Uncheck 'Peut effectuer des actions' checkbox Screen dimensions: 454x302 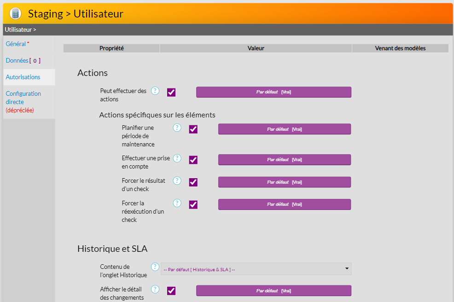tap(171, 93)
